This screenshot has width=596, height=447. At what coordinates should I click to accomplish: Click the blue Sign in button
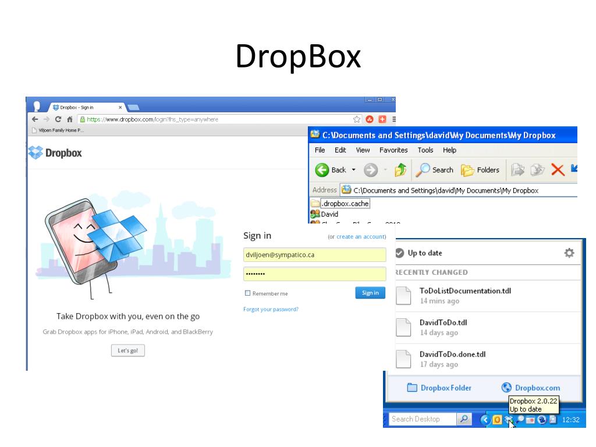[370, 293]
